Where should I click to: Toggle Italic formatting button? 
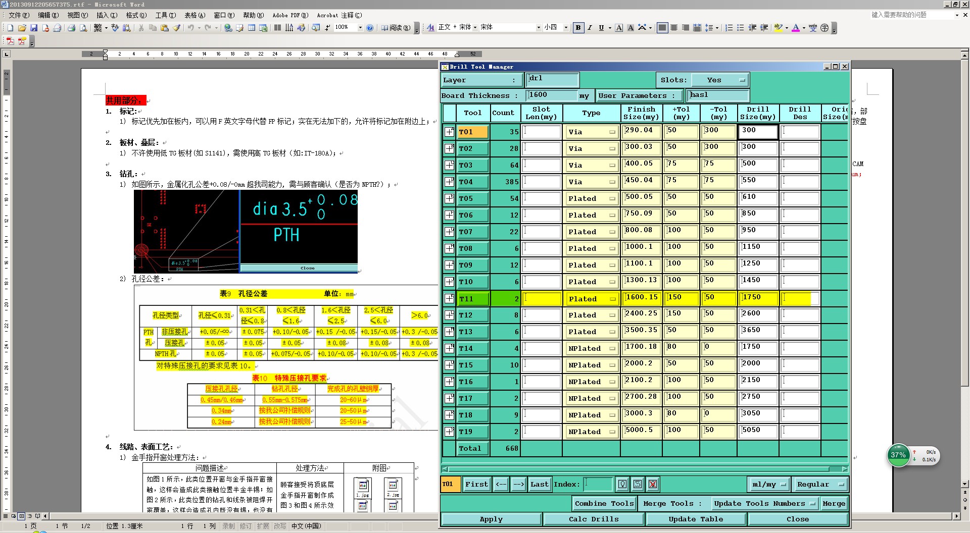click(590, 28)
